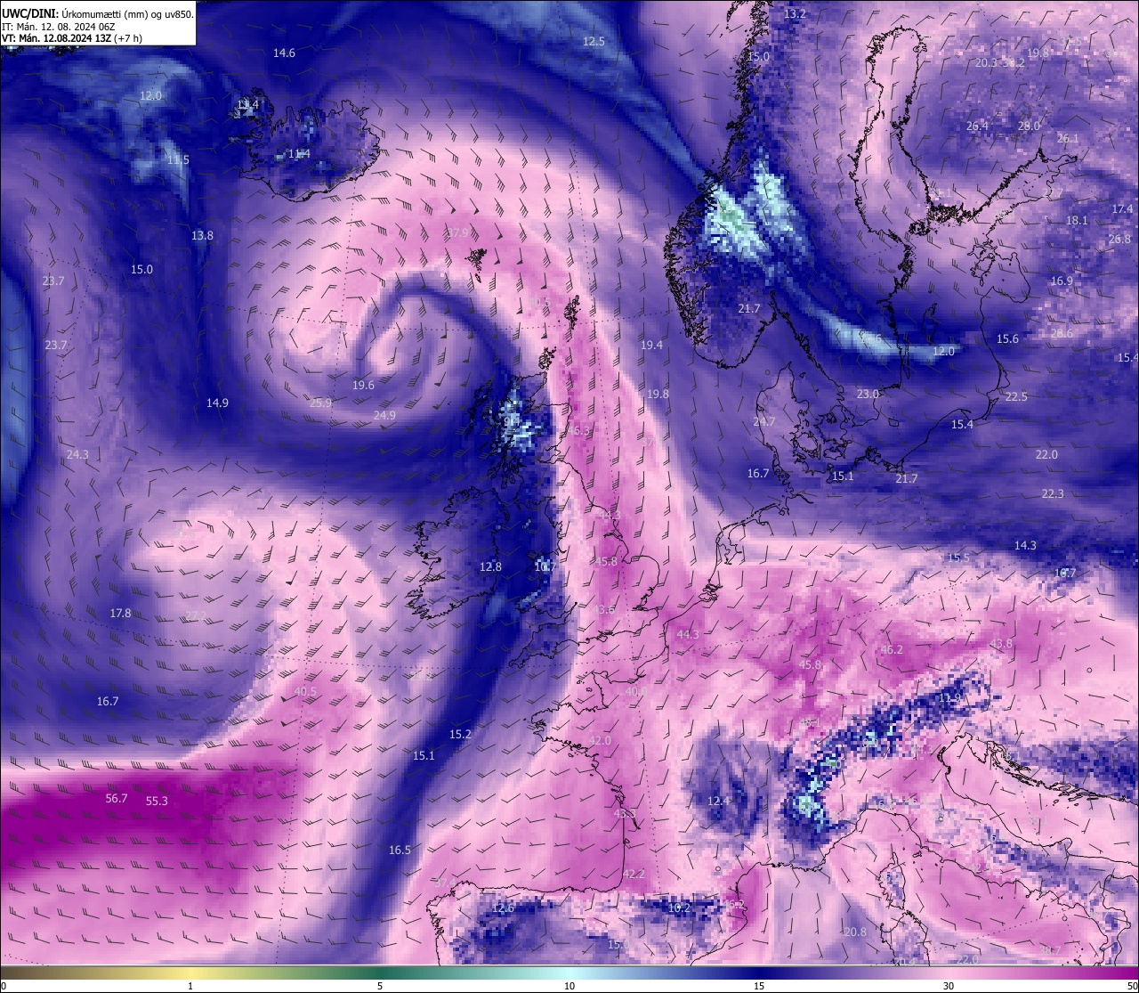Select the 46.2 value label
The width and height of the screenshot is (1139, 993).
[892, 650]
